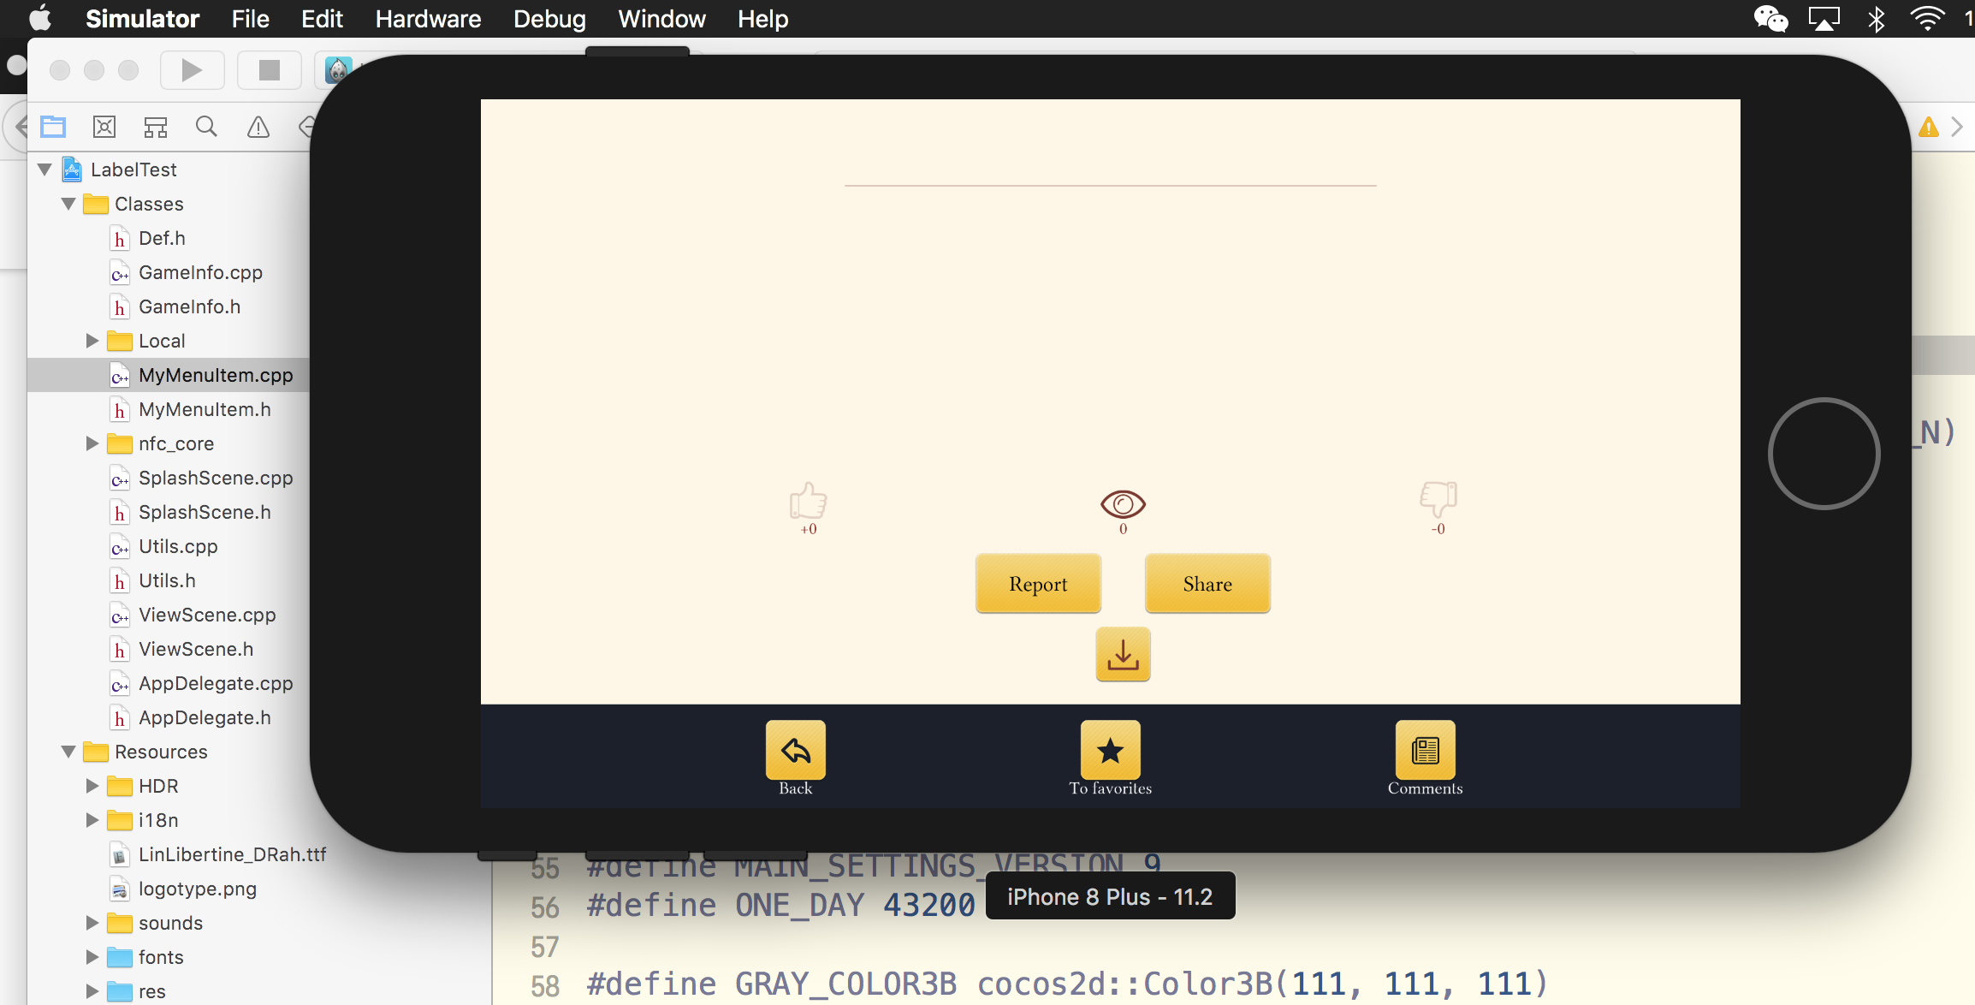Open the Hardware menu

(x=428, y=19)
